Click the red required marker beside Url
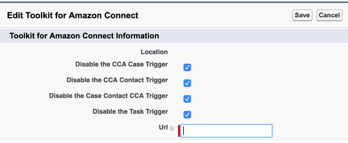The height and width of the screenshot is (143, 348). [x=179, y=131]
